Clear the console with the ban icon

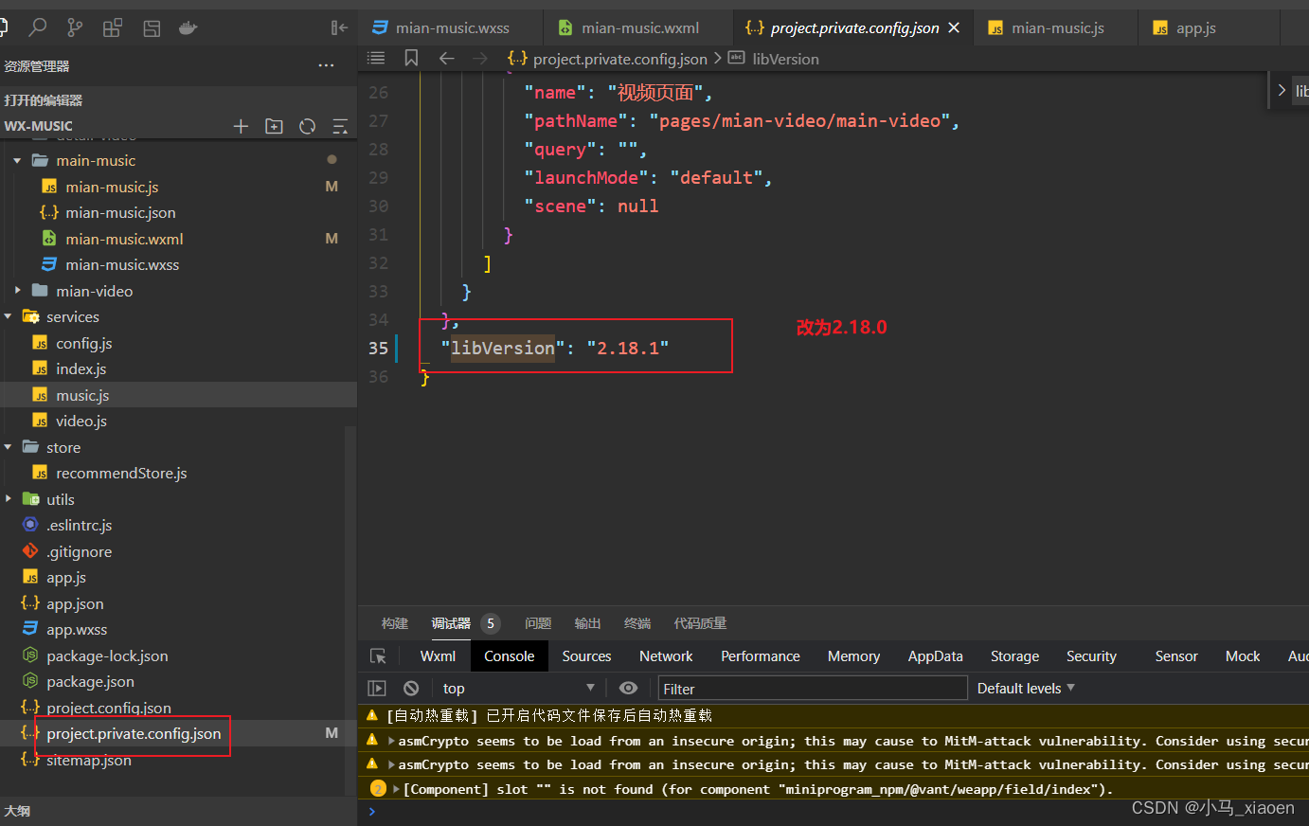coord(411,689)
